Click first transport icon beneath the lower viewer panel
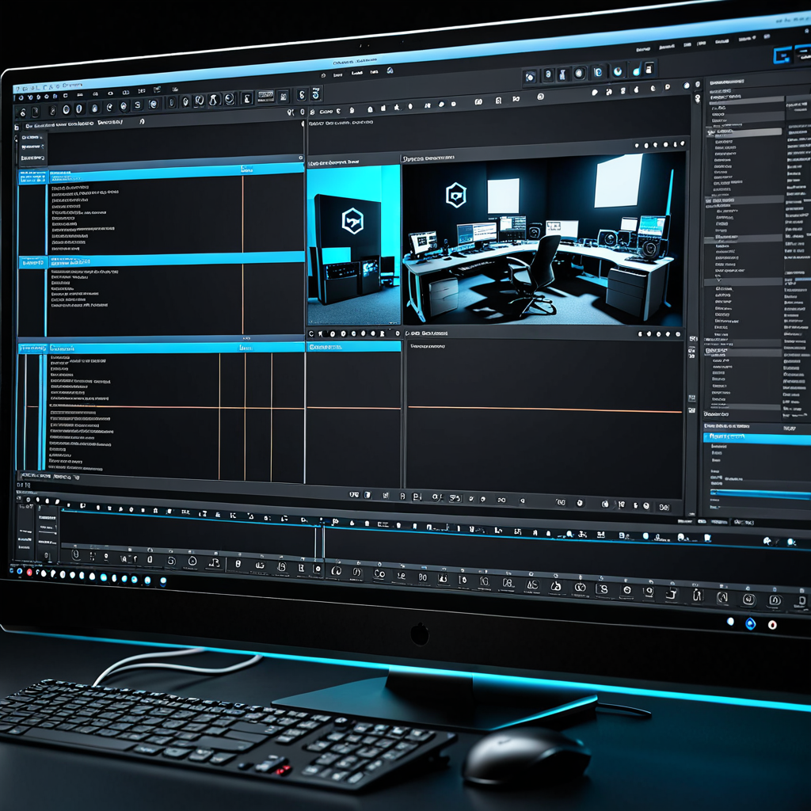The height and width of the screenshot is (811, 811). pyautogui.click(x=354, y=495)
